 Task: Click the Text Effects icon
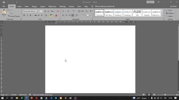coord(46,15)
